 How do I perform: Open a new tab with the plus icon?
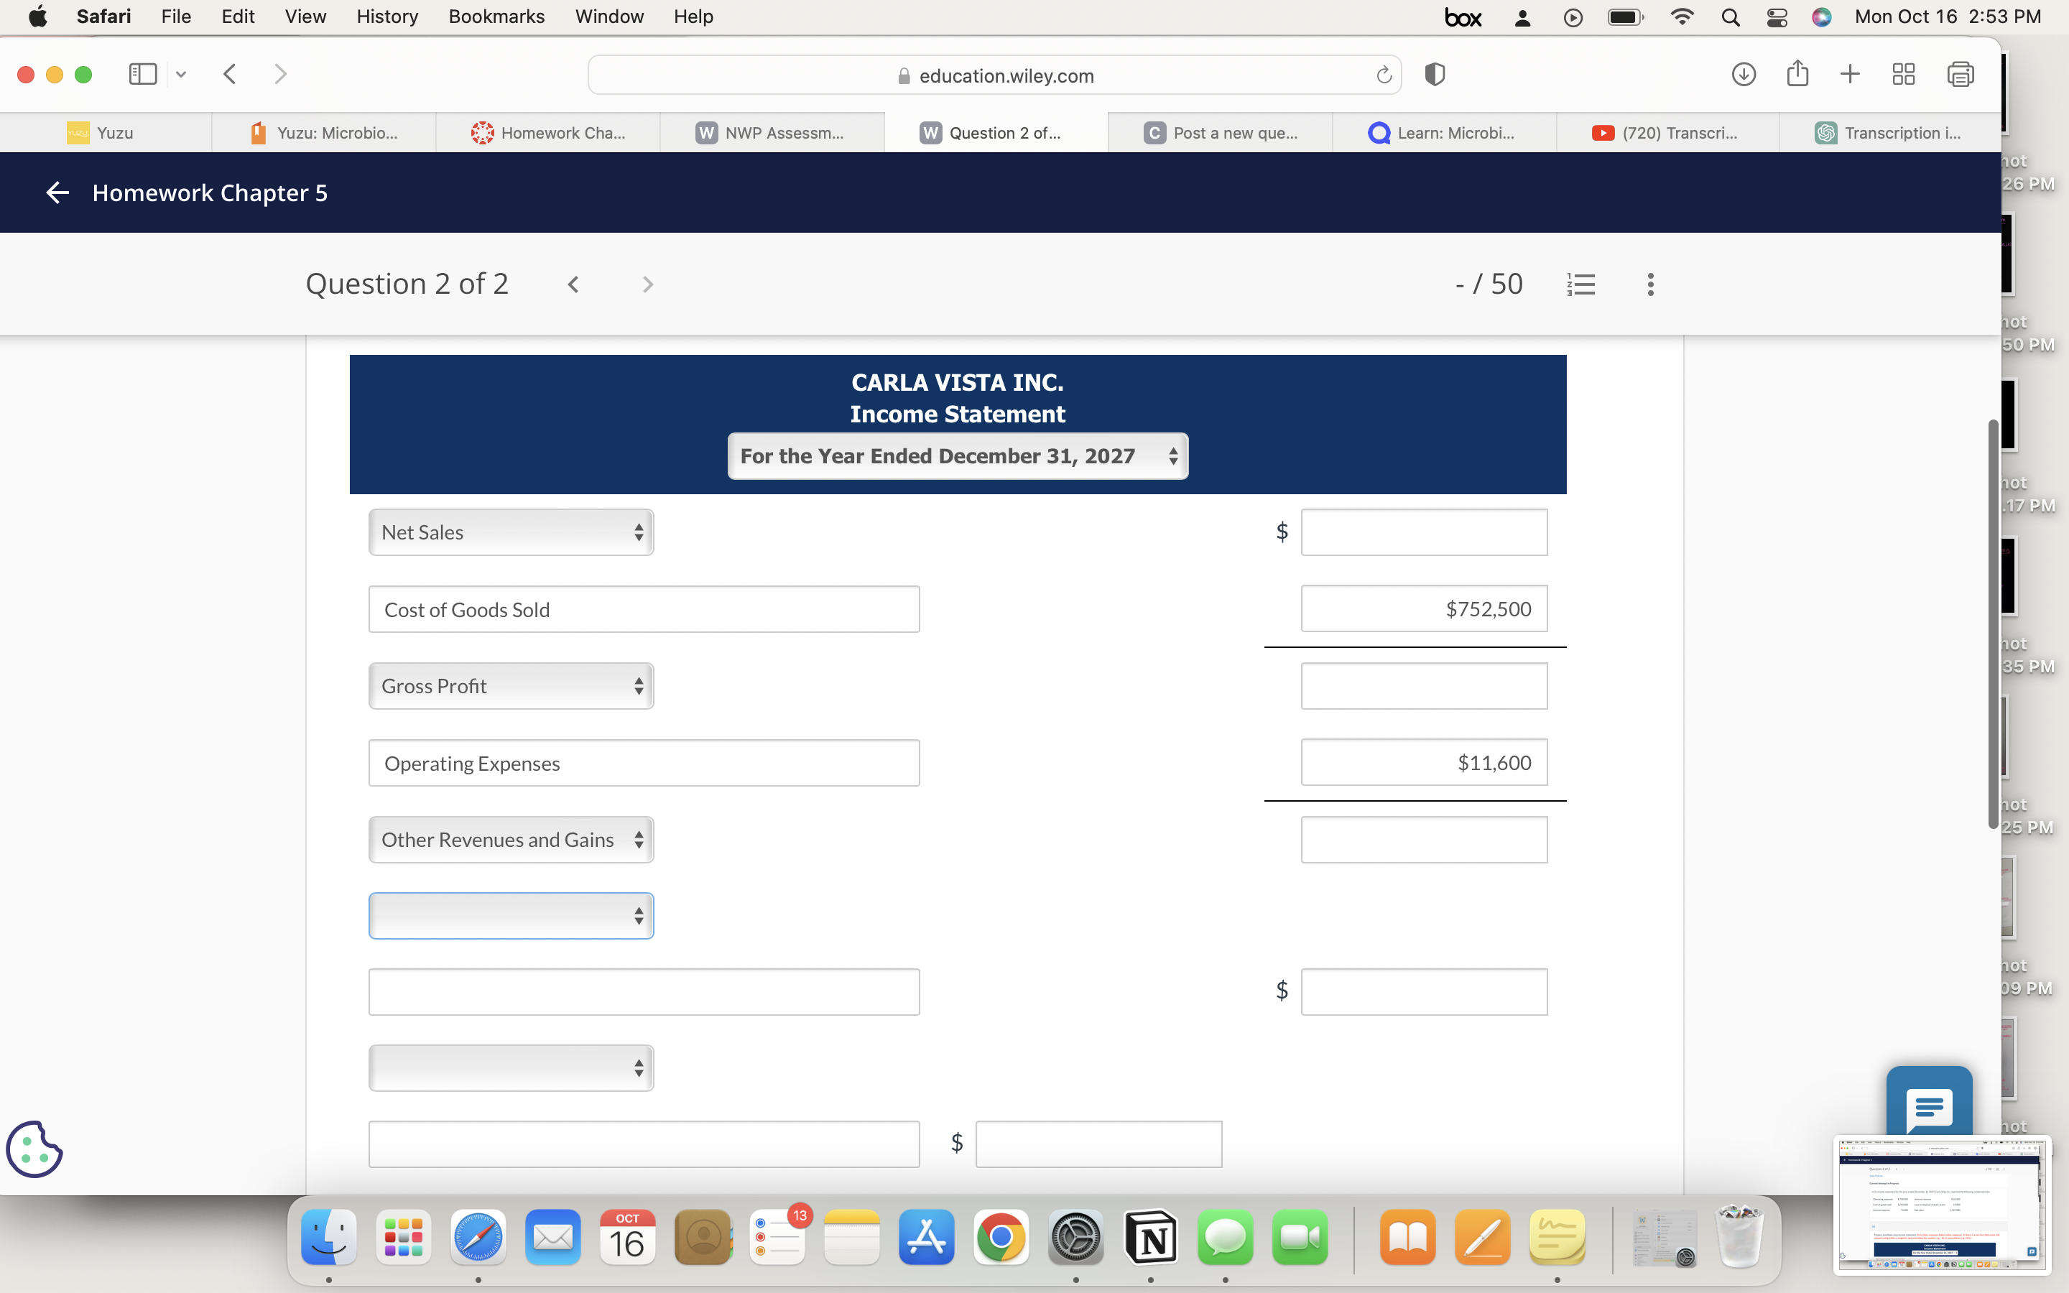1849,75
